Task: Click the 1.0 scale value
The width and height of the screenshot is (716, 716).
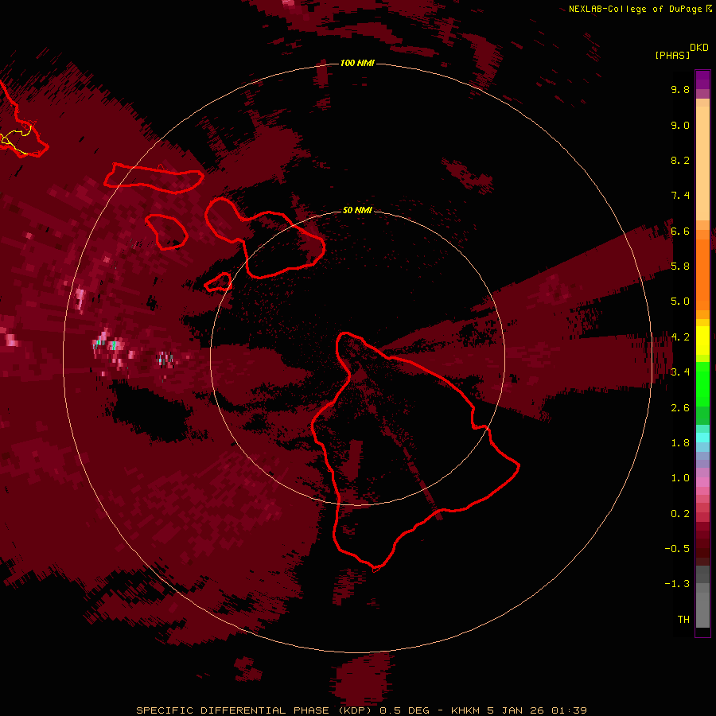Action: point(680,478)
